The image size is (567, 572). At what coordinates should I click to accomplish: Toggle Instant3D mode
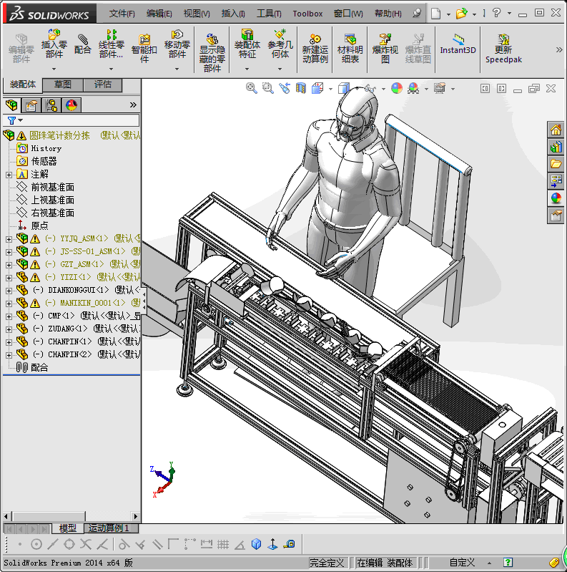coord(458,44)
